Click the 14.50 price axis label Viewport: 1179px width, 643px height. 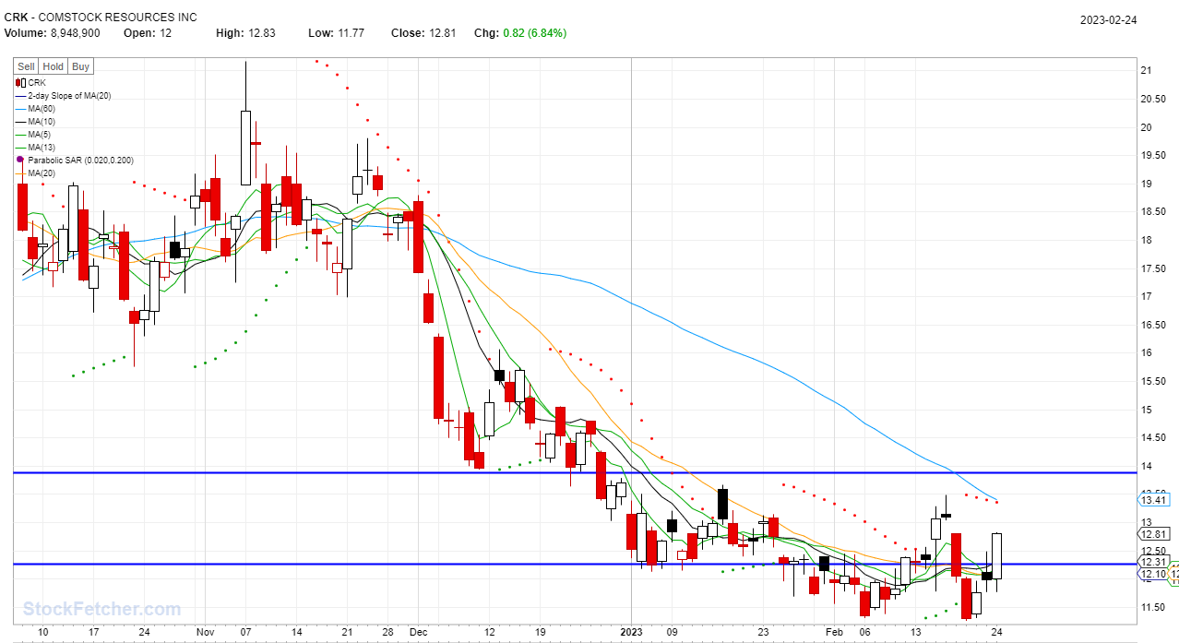click(x=1151, y=437)
